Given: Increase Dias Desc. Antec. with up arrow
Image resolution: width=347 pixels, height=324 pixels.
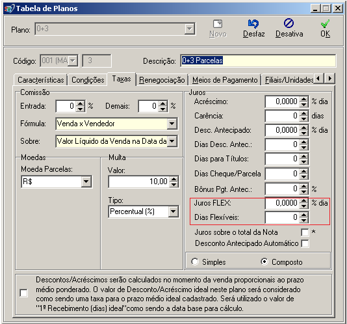Looking at the screenshot, I should [x=304, y=142].
